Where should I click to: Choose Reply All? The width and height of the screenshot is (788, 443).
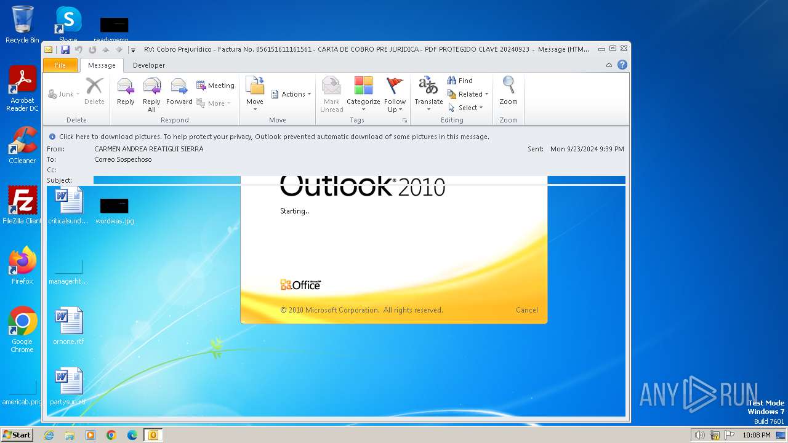pyautogui.click(x=151, y=95)
